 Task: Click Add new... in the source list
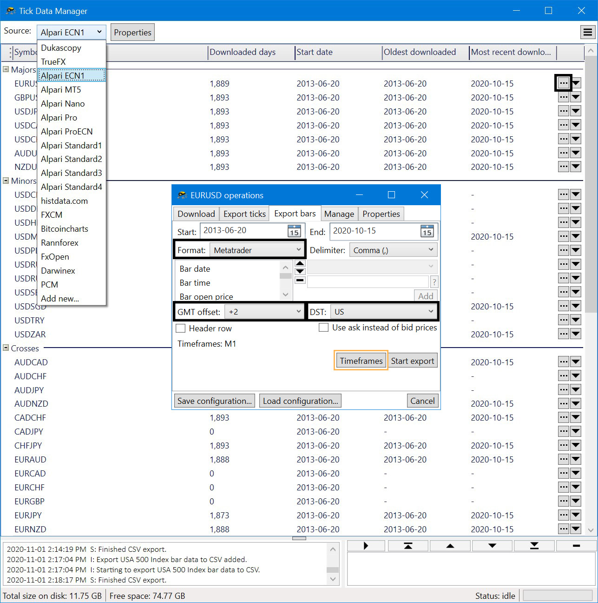(72, 299)
